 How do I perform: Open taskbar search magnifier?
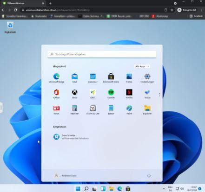86,189
